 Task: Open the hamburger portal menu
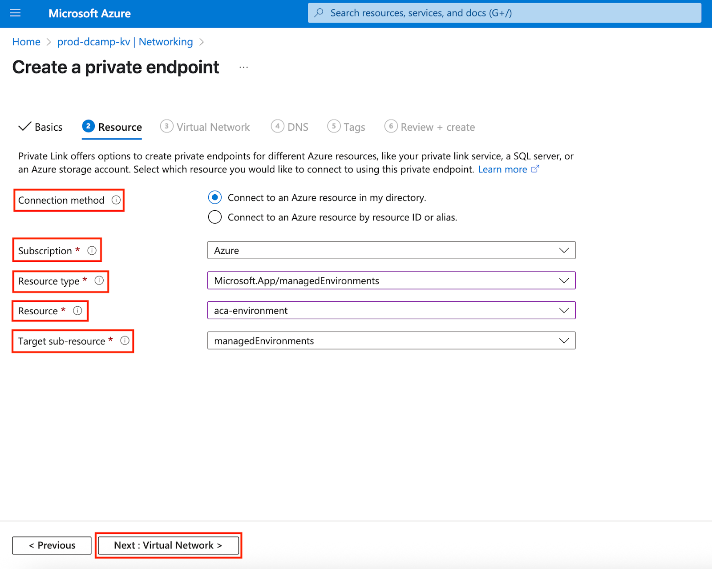[x=15, y=13]
